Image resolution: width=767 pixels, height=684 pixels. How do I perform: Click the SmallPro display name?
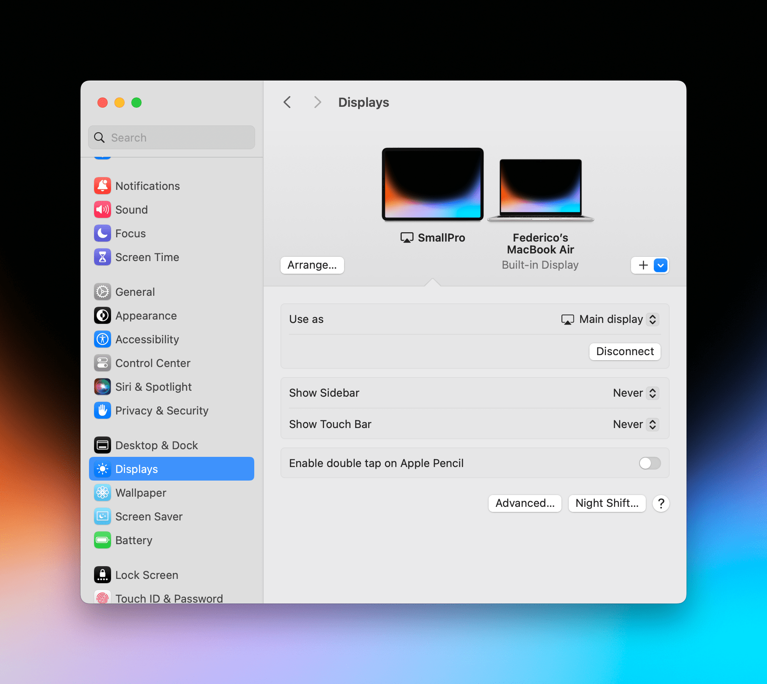(x=441, y=238)
